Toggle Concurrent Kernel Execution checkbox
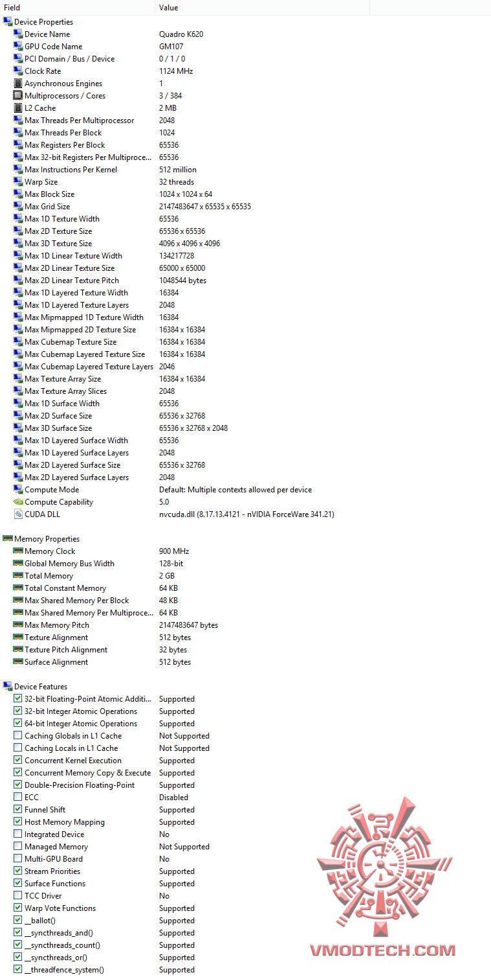 click(x=18, y=760)
